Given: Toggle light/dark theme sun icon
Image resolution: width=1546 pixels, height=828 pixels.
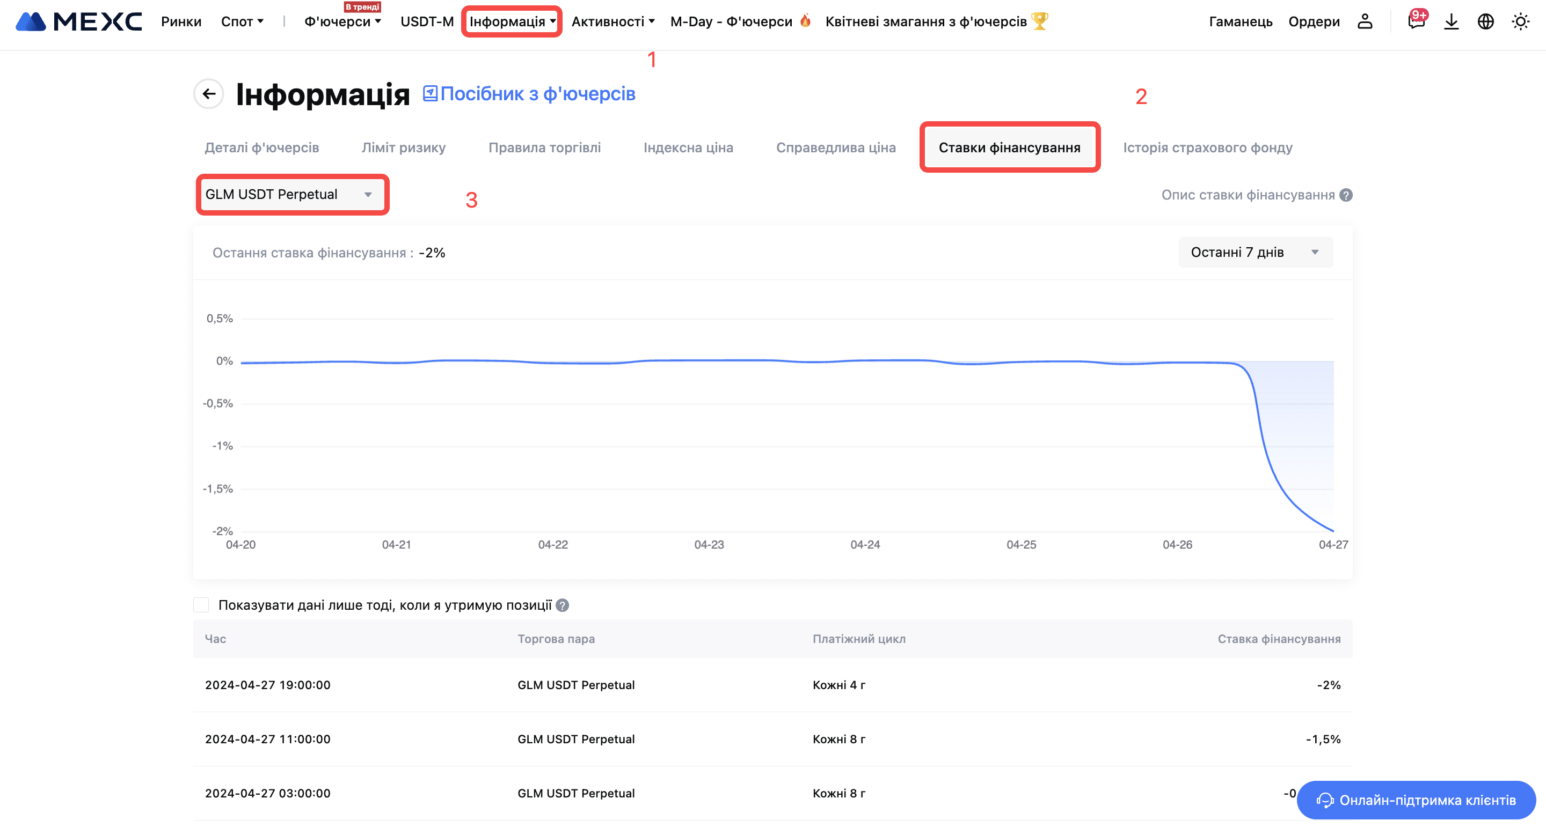Looking at the screenshot, I should 1520,21.
